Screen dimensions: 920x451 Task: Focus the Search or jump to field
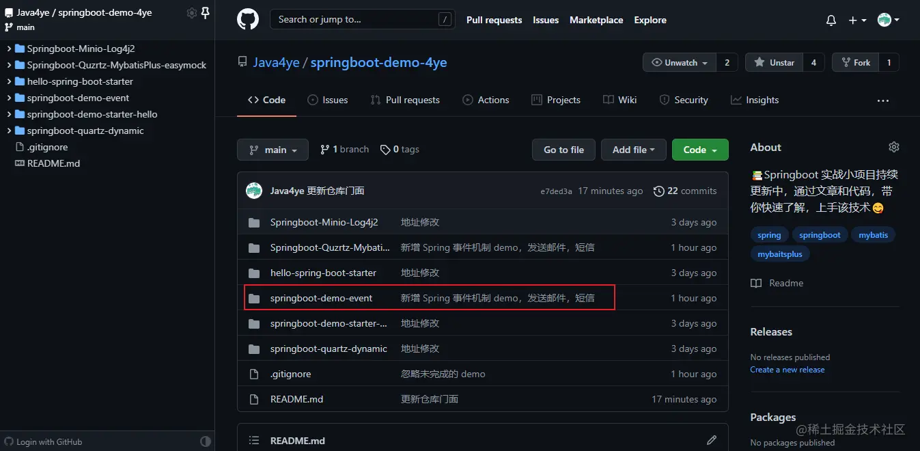(362, 20)
